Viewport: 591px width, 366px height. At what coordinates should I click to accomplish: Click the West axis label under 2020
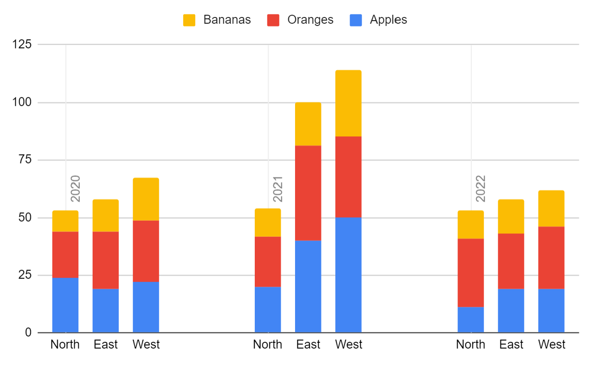pyautogui.click(x=146, y=345)
